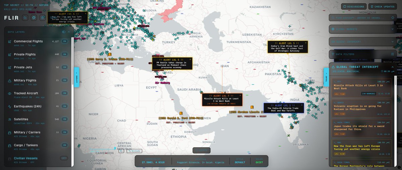Viewport: 402px width, 170px height.
Task: Click the Private Flights airplane icon
Action: 9,55
